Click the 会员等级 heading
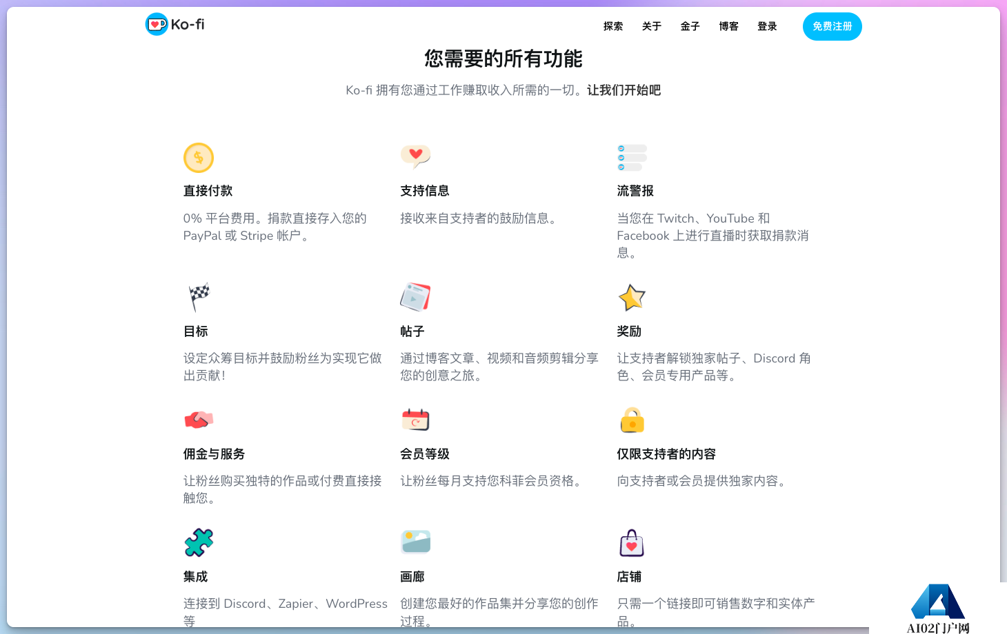 [425, 454]
